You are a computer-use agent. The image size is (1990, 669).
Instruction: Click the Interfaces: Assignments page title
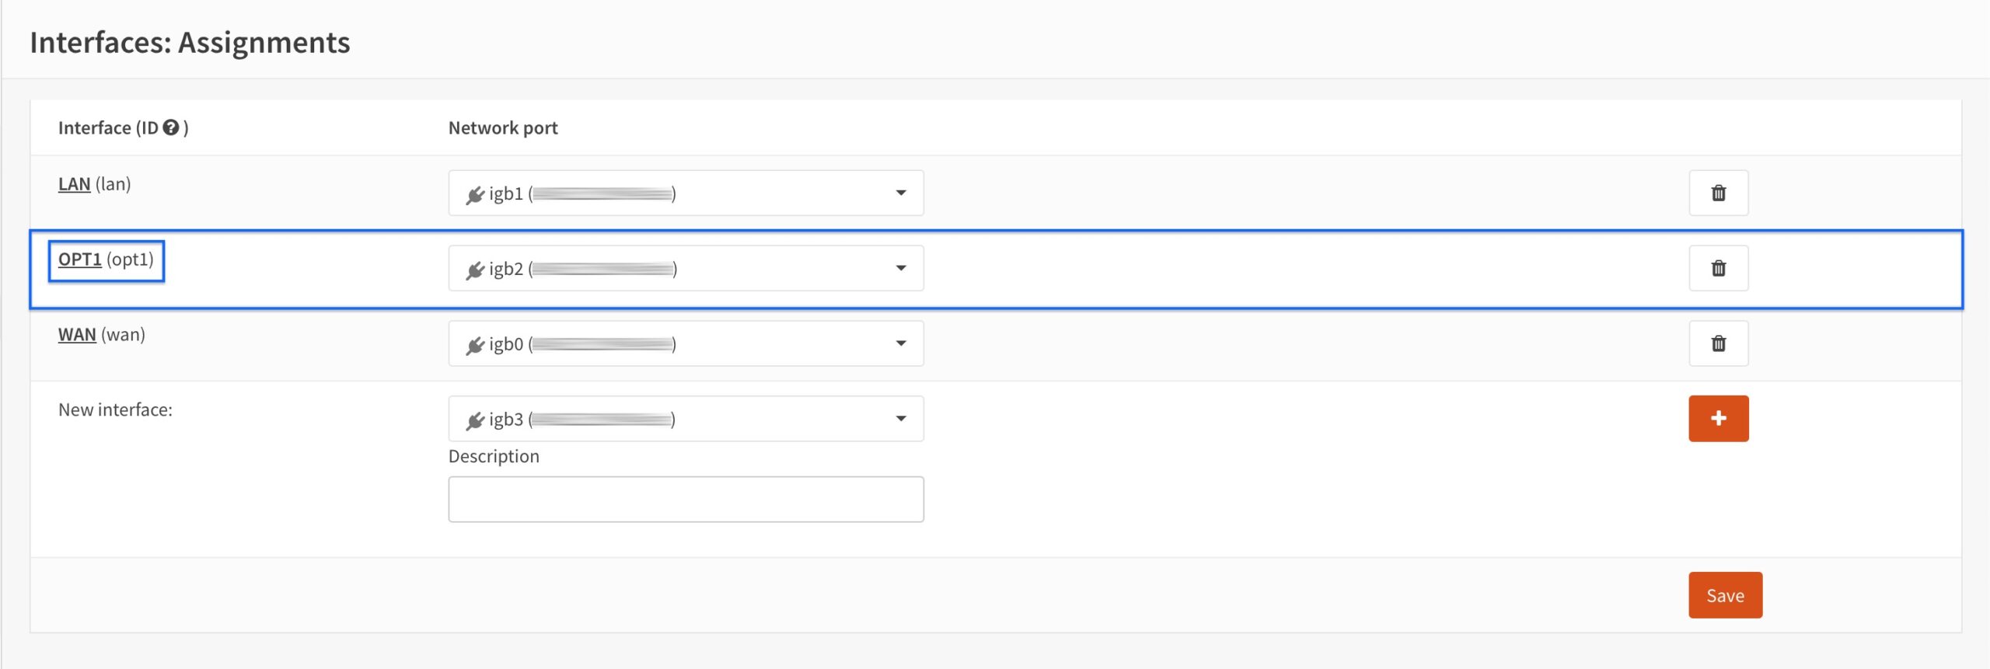(190, 42)
